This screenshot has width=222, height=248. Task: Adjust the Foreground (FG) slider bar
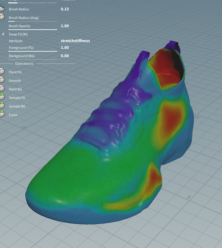tap(33, 51)
